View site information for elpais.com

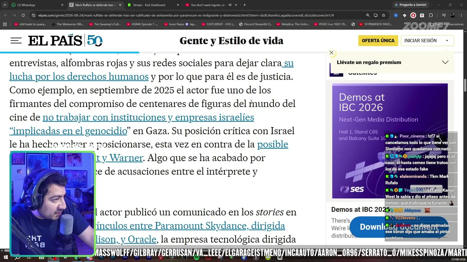(x=34, y=15)
